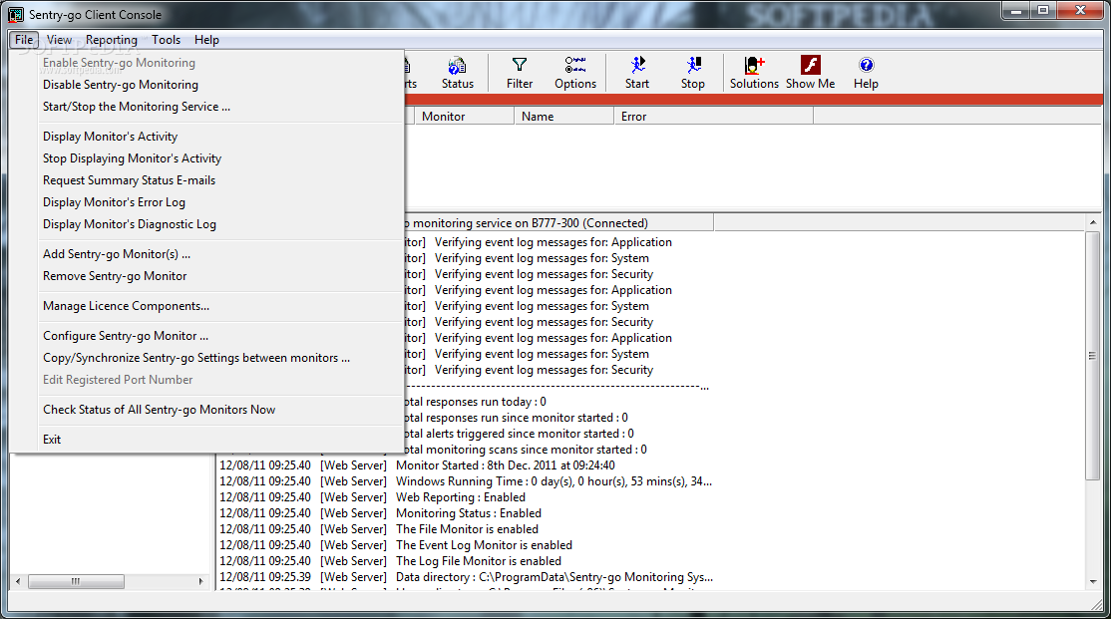
Task: Click Exit in the File menu
Action: click(206, 439)
